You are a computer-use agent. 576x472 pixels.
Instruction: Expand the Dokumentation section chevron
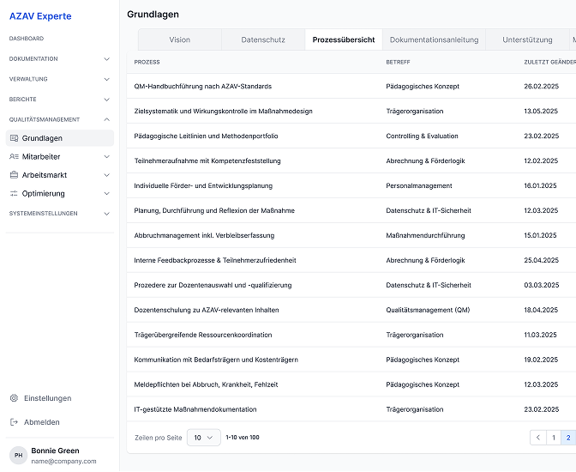pos(107,59)
